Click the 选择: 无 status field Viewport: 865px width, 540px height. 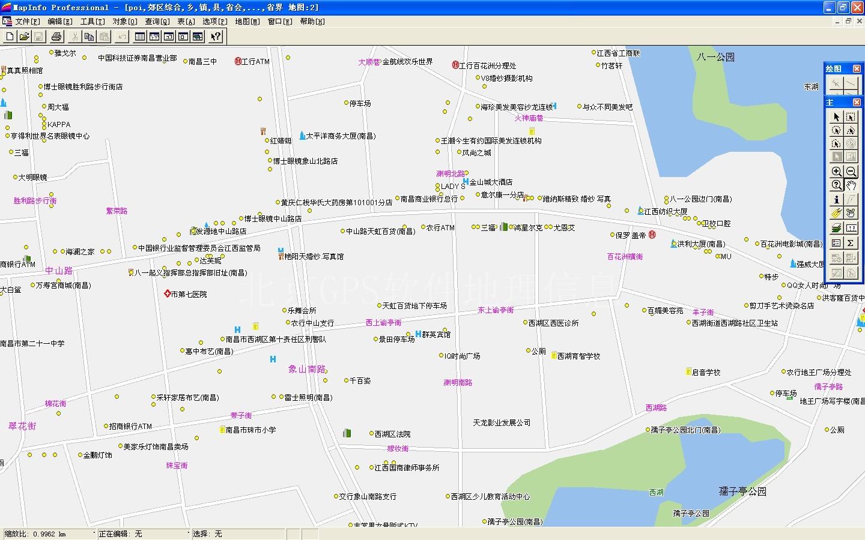[238, 534]
